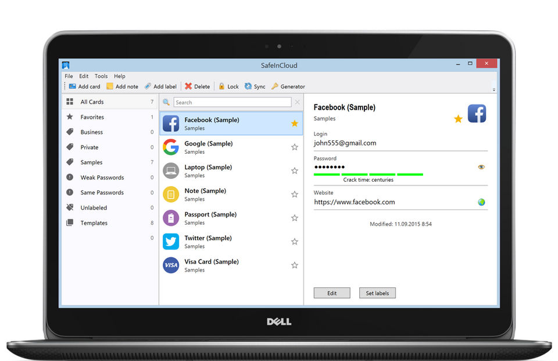This screenshot has height=361, width=558.
Task: Click the large Facebook logo in details pane
Action: point(477,113)
